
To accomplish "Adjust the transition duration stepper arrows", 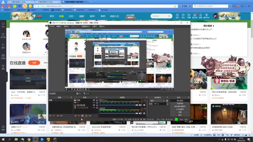I will coord(167,104).
